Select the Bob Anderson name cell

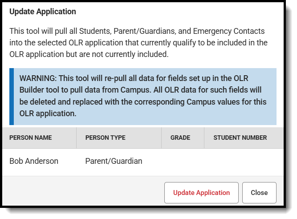click(34, 161)
